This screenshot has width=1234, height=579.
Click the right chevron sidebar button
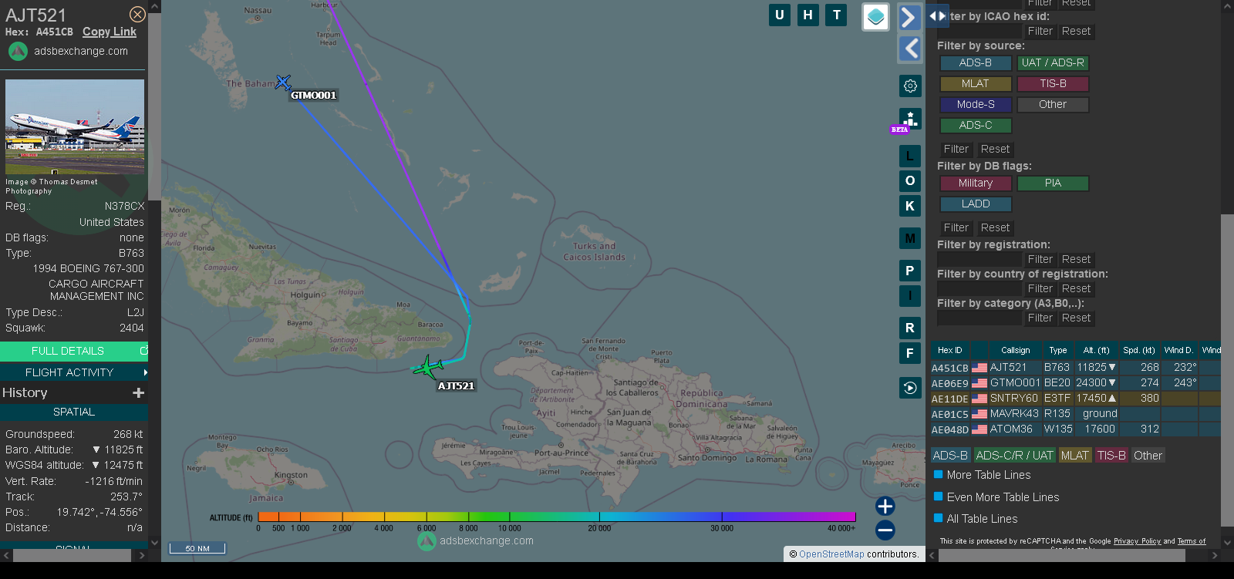(x=910, y=17)
